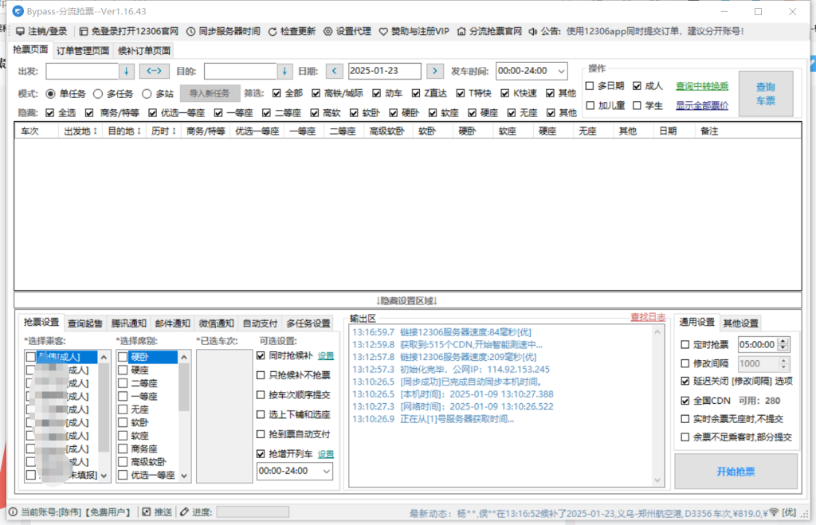Enable 加儿童 checkbox
816x525 pixels.
tap(590, 106)
